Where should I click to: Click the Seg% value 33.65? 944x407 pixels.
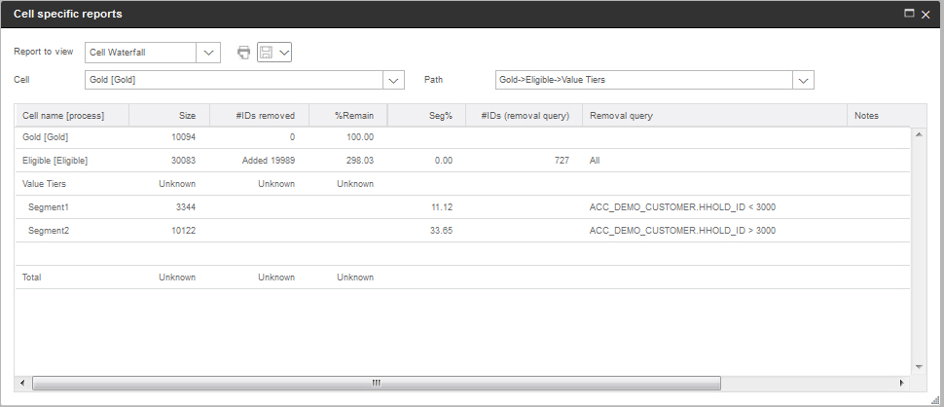click(x=441, y=231)
